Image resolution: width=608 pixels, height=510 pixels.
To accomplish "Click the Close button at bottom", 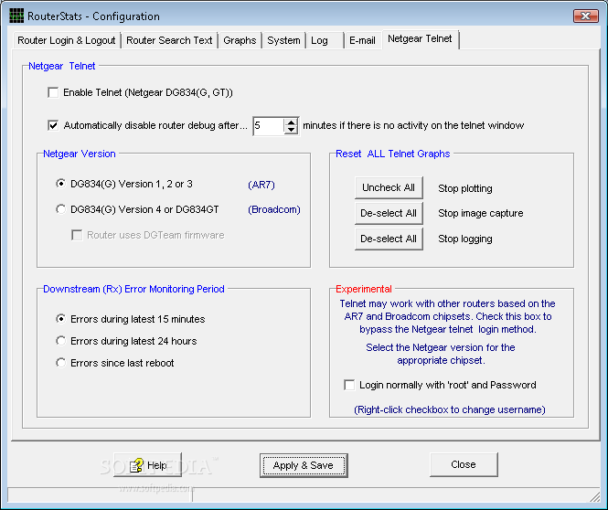I will [464, 464].
